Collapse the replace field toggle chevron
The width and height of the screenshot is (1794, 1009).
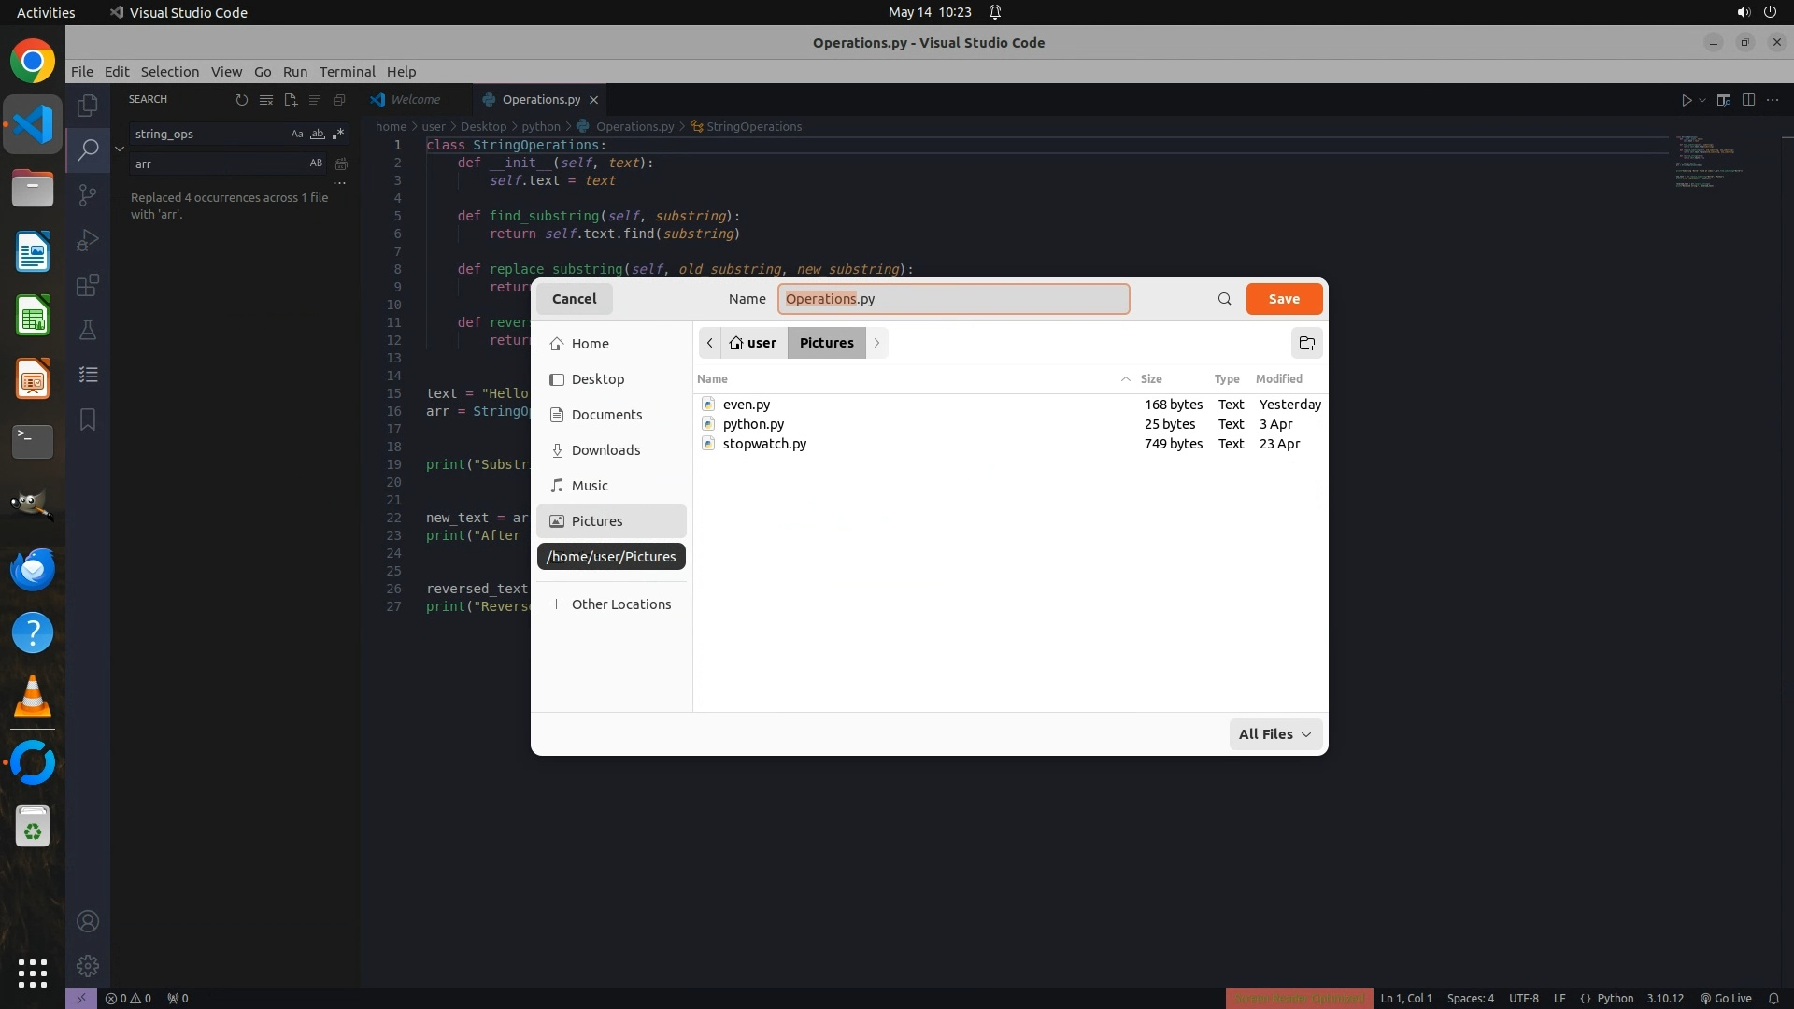click(x=120, y=149)
